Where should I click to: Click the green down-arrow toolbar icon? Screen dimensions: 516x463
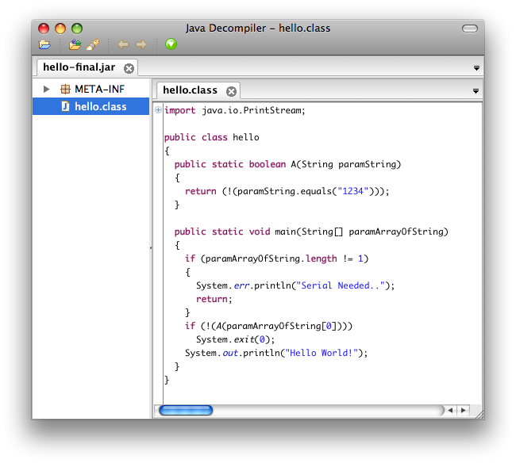tap(171, 44)
